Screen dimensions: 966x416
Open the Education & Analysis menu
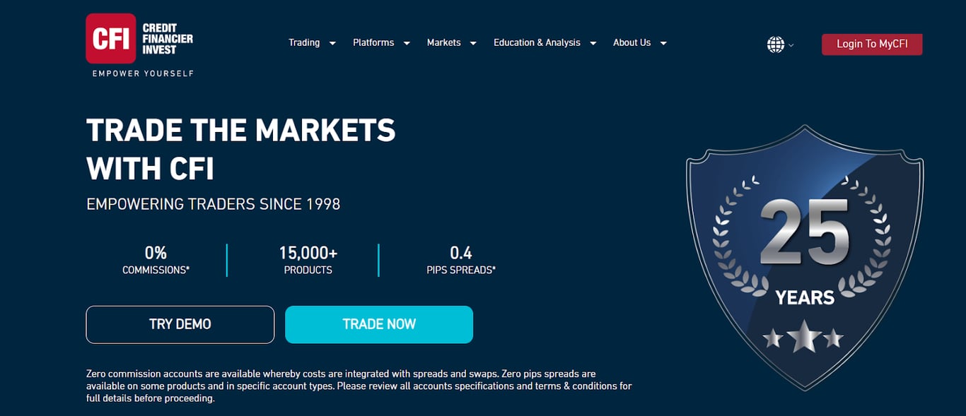click(x=537, y=42)
